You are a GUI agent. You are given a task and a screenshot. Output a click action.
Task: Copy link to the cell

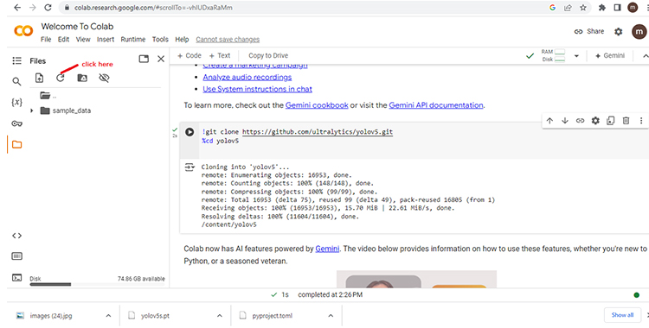tap(580, 121)
